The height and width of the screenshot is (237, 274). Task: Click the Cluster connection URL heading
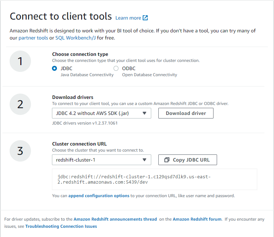(79, 144)
